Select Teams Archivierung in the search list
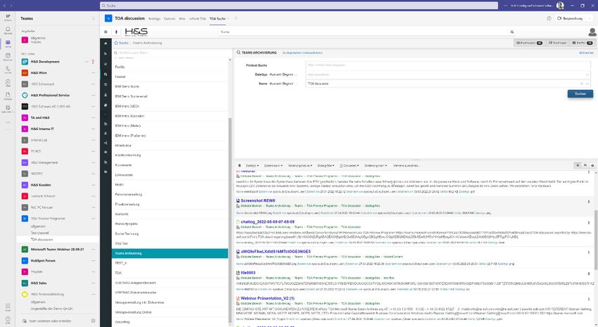Image resolution: width=598 pixels, height=327 pixels. click(170, 253)
